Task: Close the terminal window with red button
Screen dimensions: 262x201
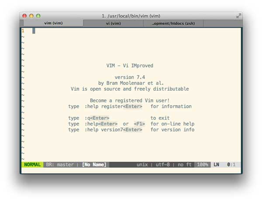Action: pyautogui.click(x=24, y=16)
